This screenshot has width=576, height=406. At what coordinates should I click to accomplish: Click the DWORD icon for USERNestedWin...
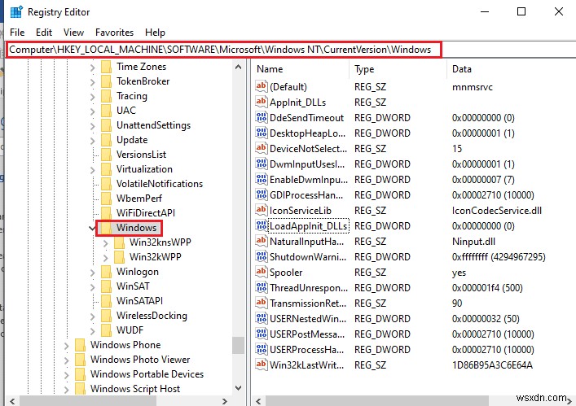tap(262, 318)
